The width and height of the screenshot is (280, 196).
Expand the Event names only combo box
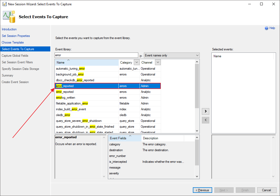(x=171, y=55)
